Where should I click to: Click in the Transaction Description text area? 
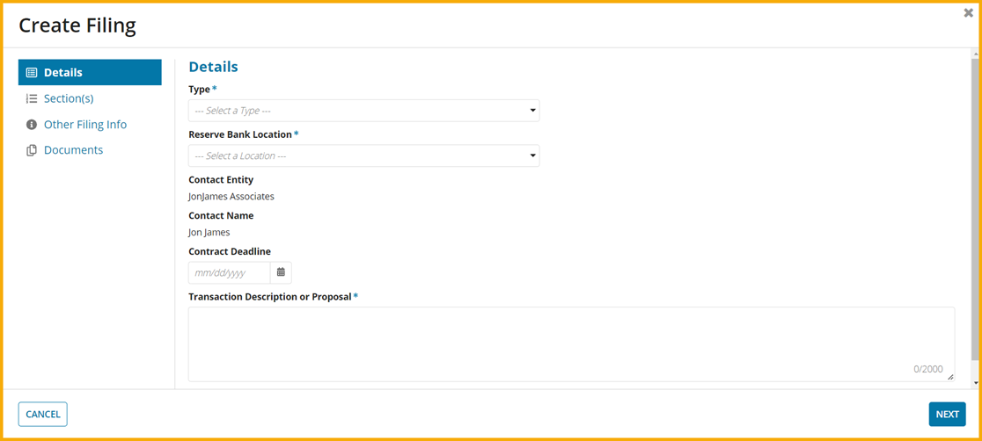(571, 344)
